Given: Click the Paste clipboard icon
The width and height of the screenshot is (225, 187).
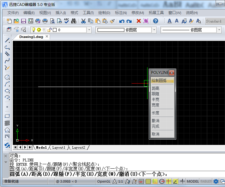Looking at the screenshot, I should [x=98, y=21].
